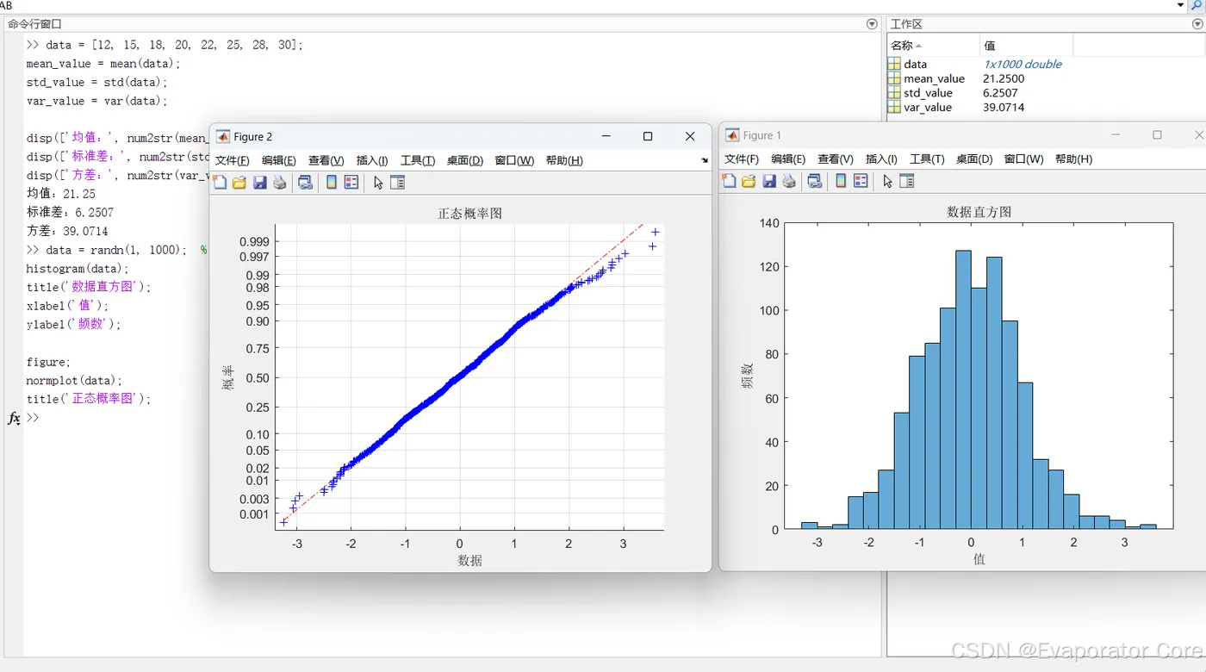1206x672 pixels.
Task: Click search icon at top right corner
Action: [1197, 5]
